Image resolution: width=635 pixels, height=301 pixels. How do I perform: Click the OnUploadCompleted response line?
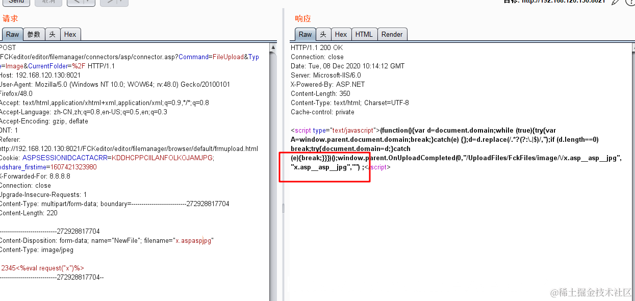(456, 158)
